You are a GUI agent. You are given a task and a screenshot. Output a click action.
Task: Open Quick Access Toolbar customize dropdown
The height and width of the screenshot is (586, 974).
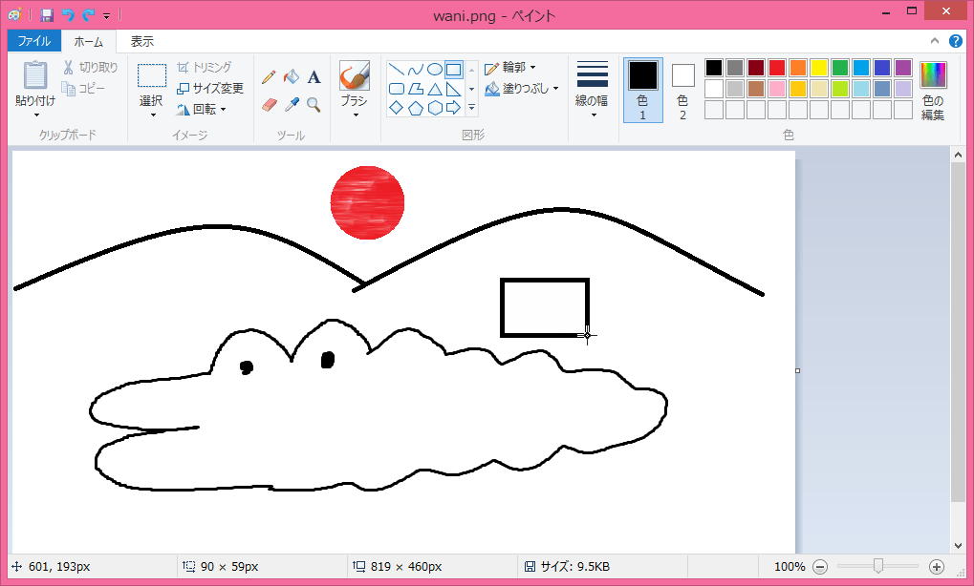107,15
